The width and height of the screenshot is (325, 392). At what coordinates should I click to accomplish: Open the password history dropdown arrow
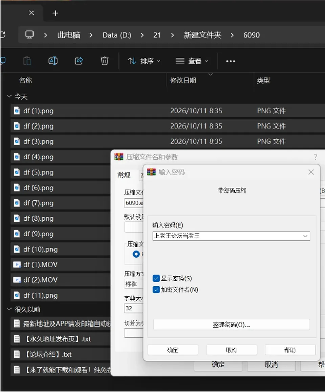pos(305,236)
